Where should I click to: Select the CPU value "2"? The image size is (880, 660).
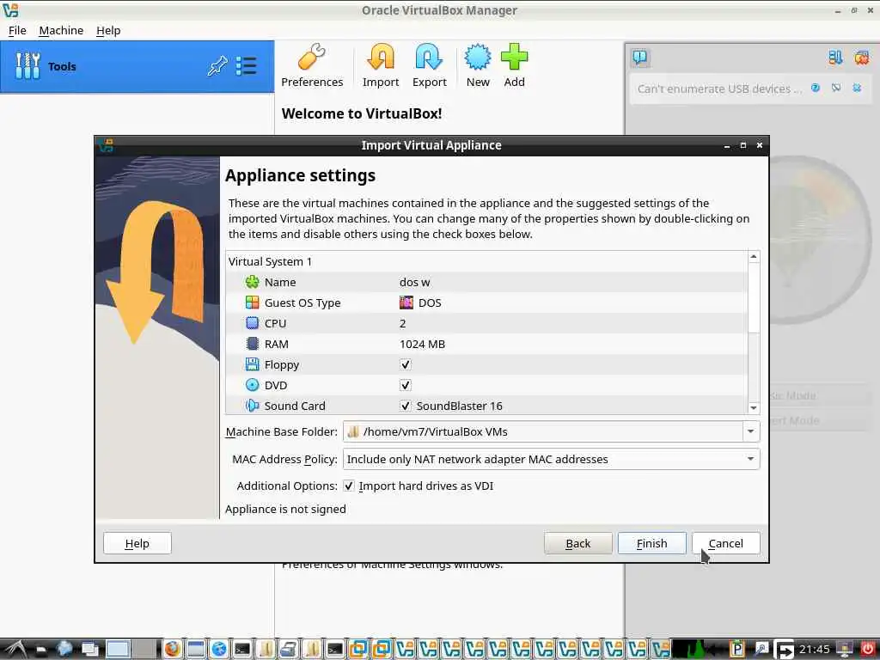click(402, 323)
